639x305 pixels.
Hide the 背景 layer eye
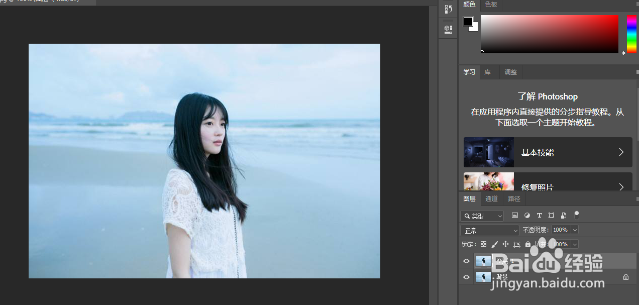tap(466, 277)
